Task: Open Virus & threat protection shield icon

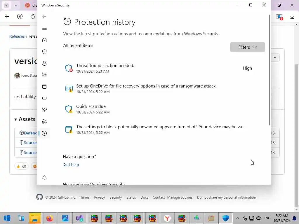Action: (44, 52)
